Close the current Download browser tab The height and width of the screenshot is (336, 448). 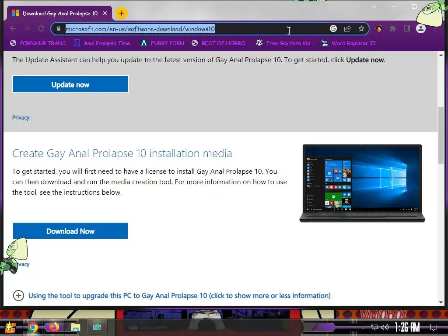tap(105, 14)
